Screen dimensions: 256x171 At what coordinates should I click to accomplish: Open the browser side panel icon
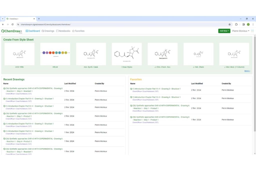point(243,24)
